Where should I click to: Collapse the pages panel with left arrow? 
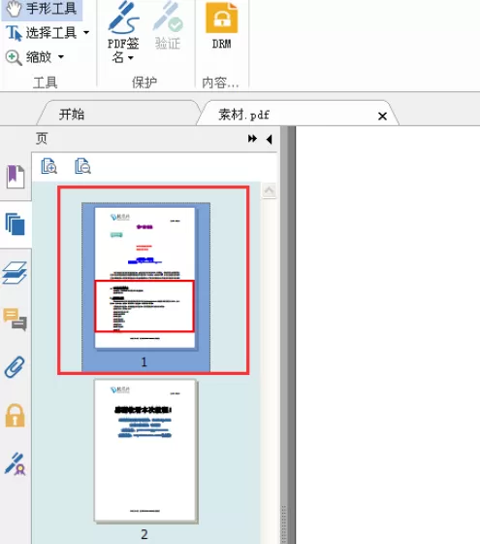point(270,139)
